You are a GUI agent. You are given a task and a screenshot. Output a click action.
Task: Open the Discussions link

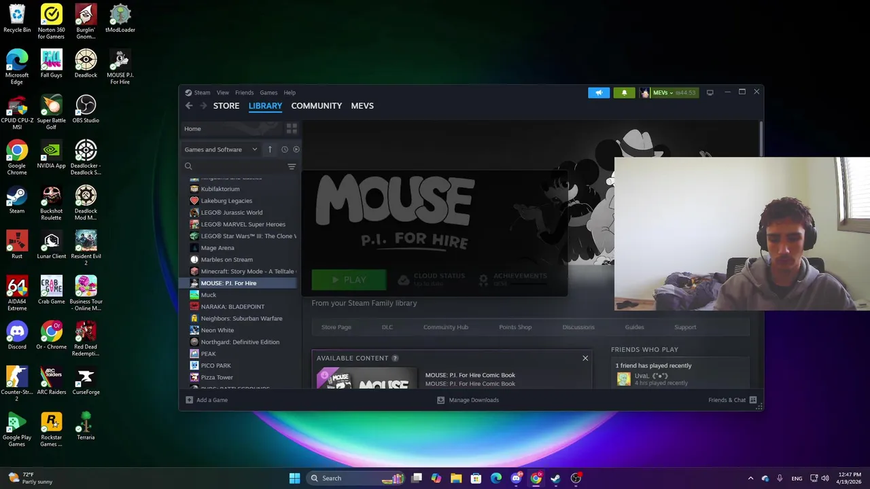578,327
